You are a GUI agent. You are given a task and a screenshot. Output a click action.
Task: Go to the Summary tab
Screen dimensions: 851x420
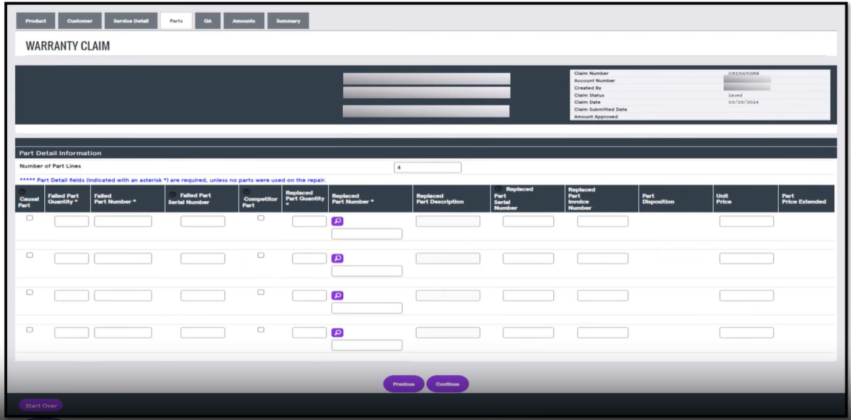(x=288, y=21)
